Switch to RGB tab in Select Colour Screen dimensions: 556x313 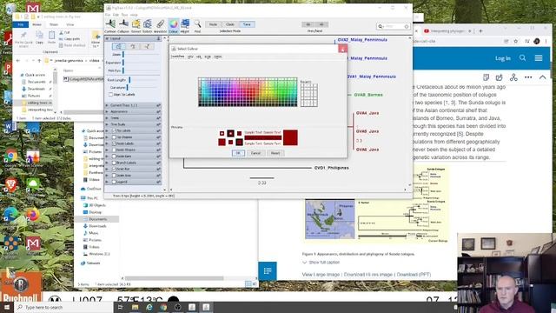(208, 57)
